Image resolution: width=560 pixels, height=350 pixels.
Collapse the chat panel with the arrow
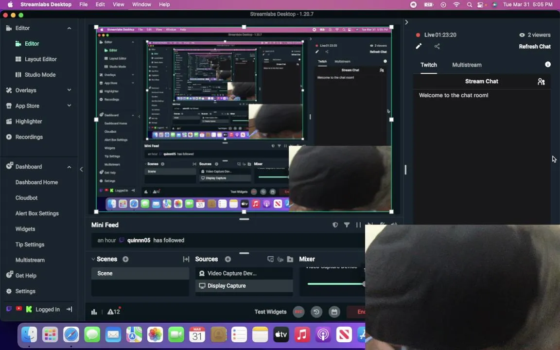(406, 22)
